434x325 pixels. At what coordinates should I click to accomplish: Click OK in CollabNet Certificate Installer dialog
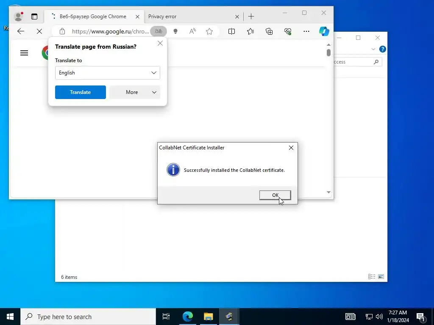[275, 195]
